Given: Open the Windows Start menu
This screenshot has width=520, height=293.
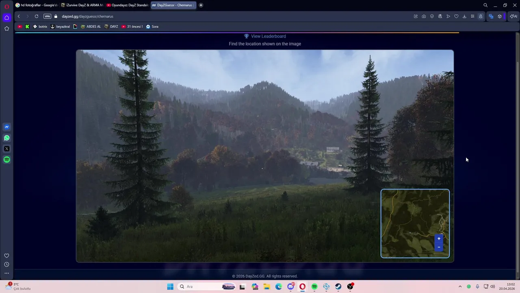Looking at the screenshot, I should pyautogui.click(x=170, y=286).
